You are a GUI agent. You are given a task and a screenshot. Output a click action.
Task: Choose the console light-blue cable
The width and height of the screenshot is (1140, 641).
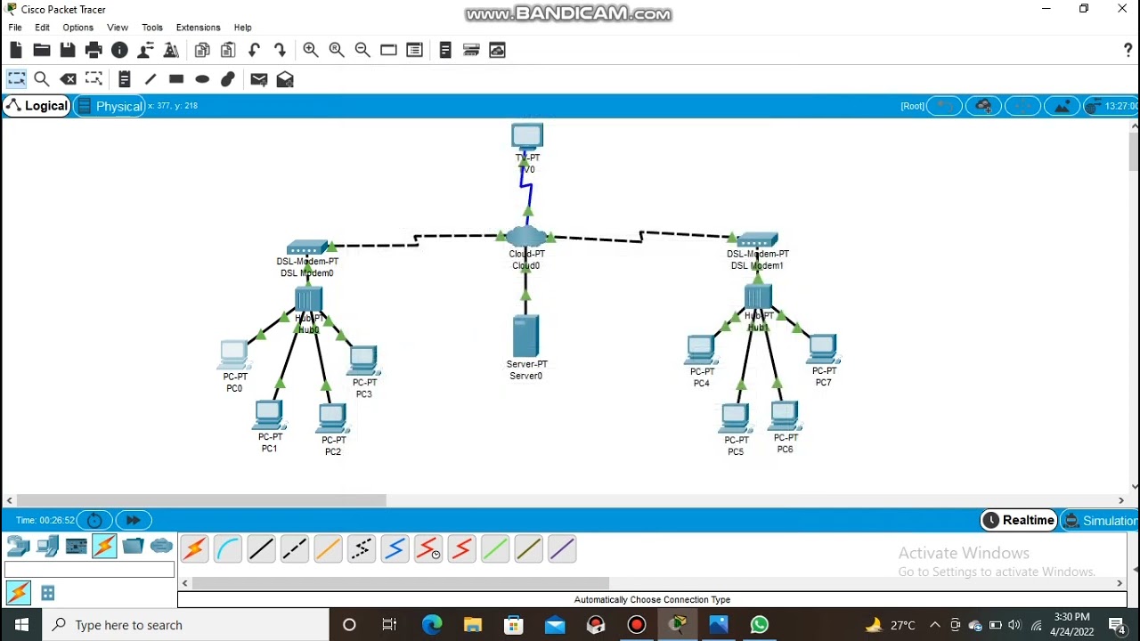point(228,549)
